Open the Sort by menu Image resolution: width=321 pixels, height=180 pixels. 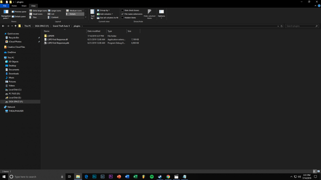92,14
